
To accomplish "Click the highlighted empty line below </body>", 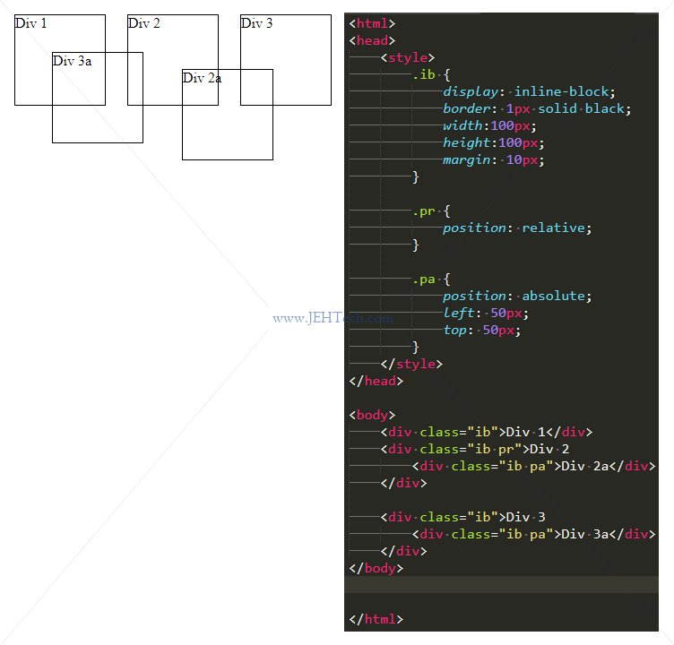I will 501,585.
